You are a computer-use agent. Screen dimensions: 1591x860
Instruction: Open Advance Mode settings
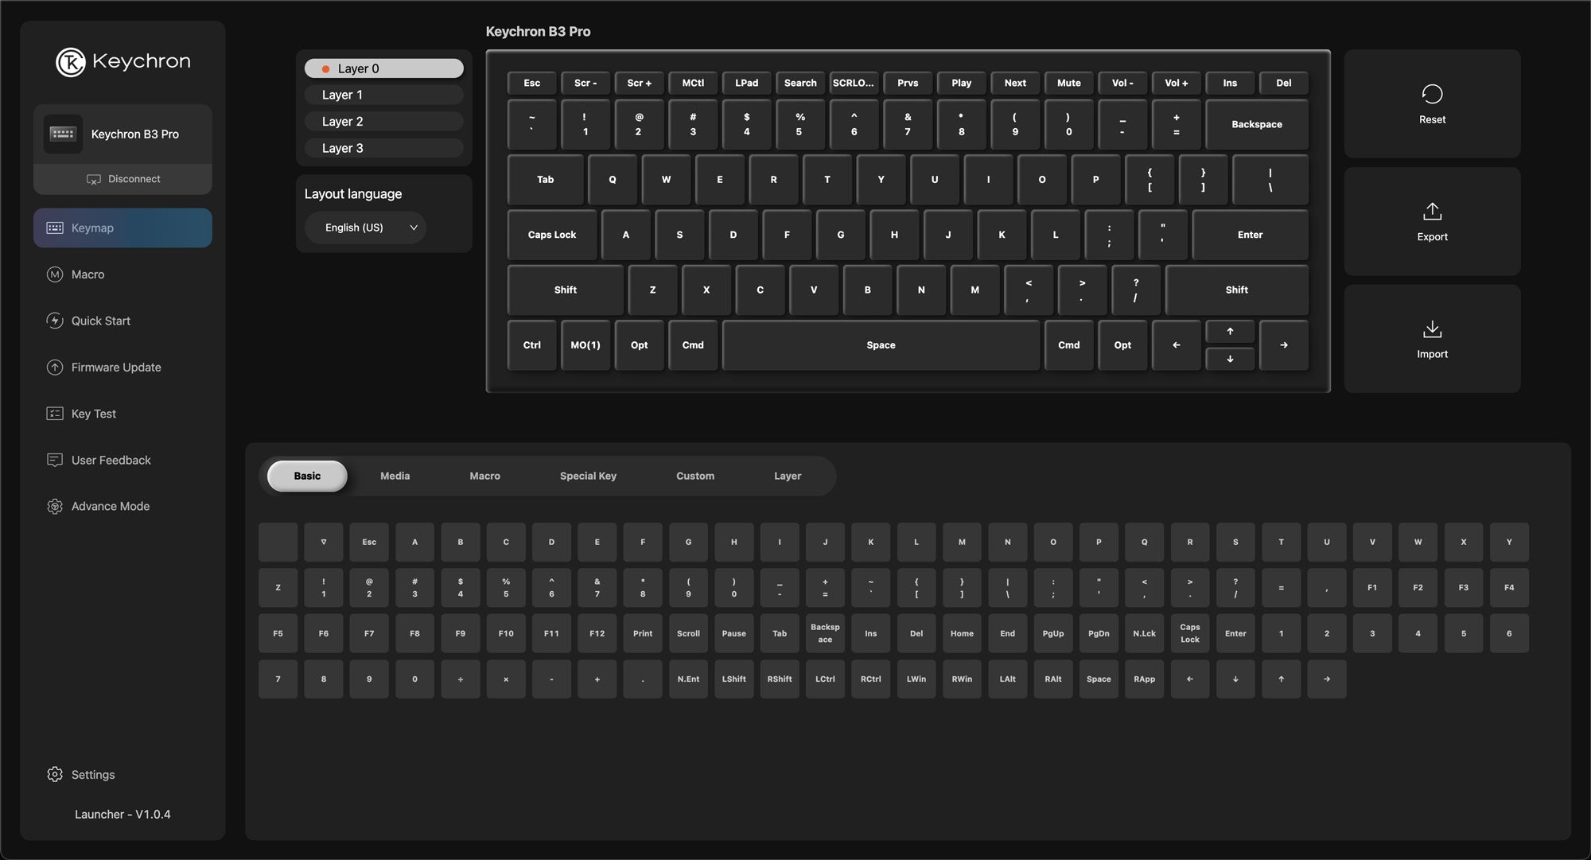click(110, 507)
